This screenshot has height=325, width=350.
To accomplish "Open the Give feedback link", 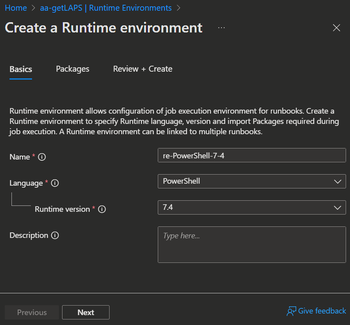I will [x=322, y=311].
